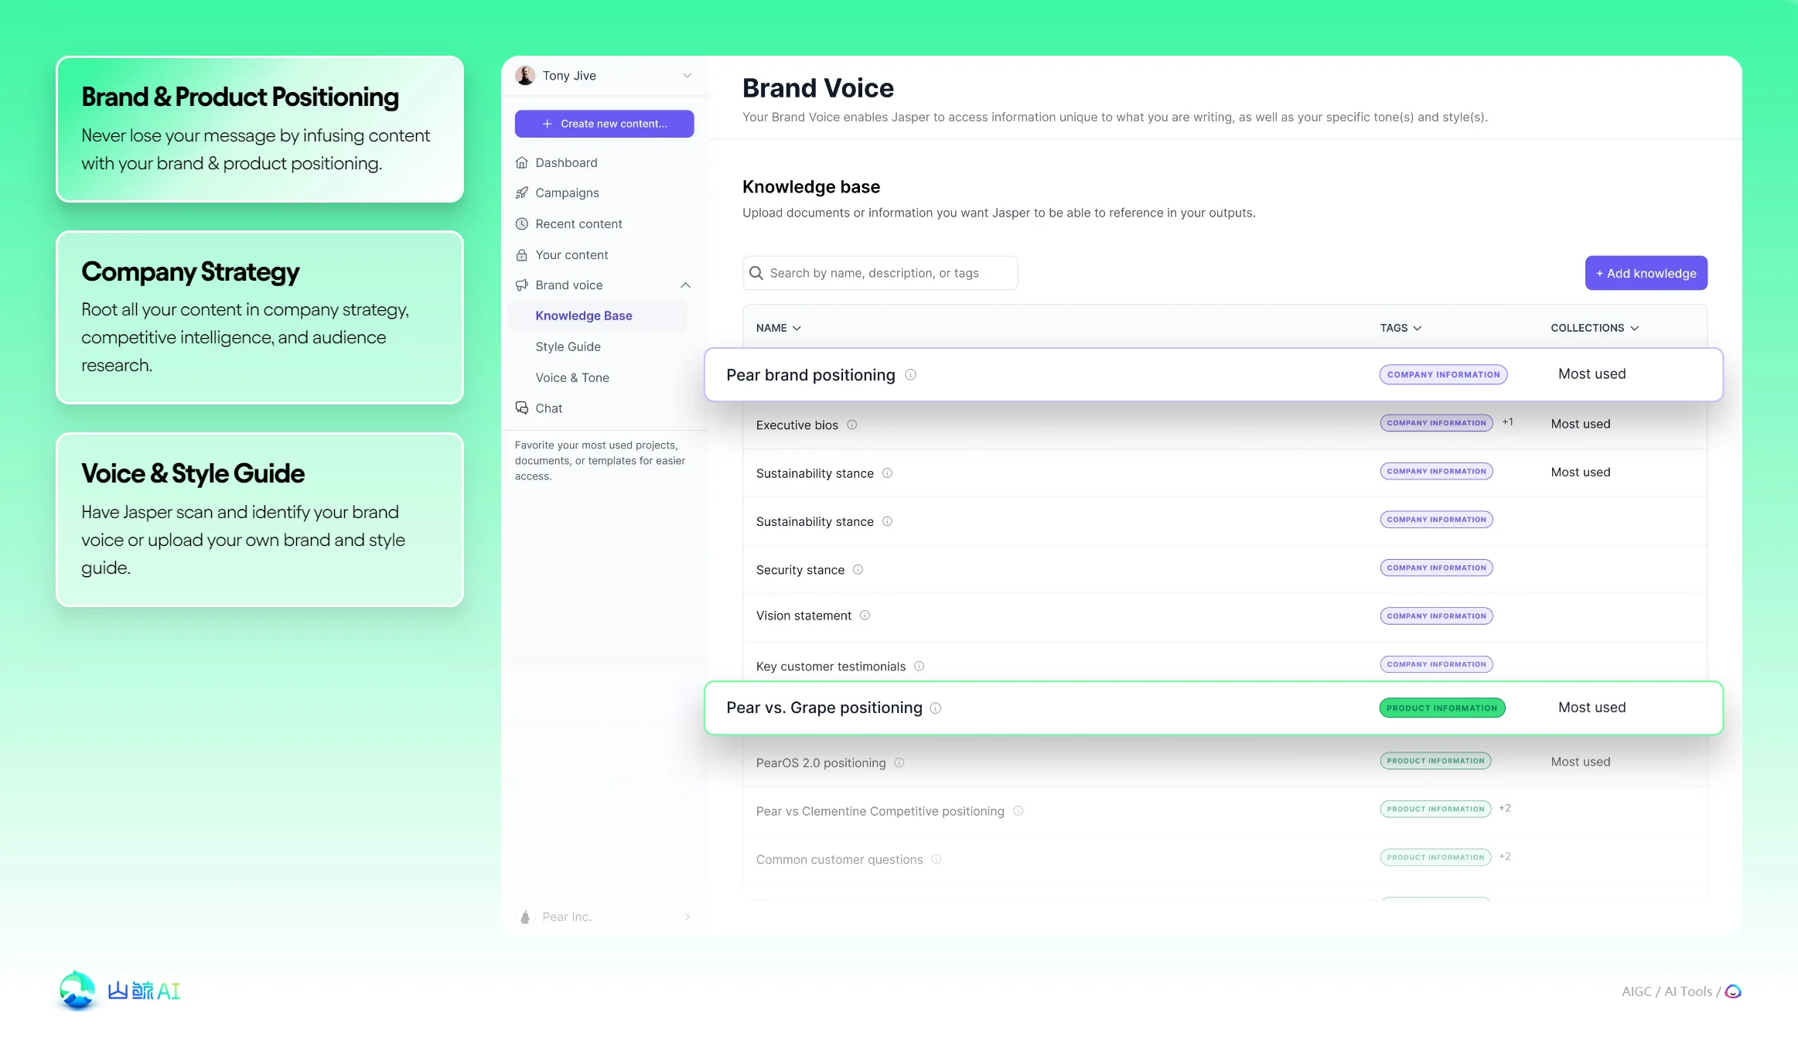Image resolution: width=1798 pixels, height=1044 pixels.
Task: Click the Campaigns rocket icon
Action: (522, 193)
